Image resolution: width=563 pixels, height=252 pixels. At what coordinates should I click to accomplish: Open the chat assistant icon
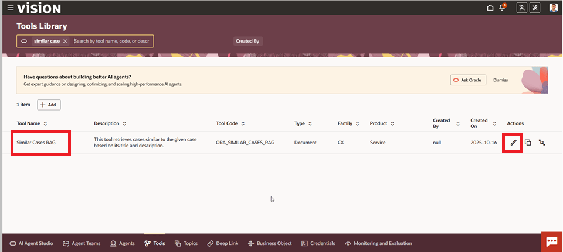click(552, 241)
